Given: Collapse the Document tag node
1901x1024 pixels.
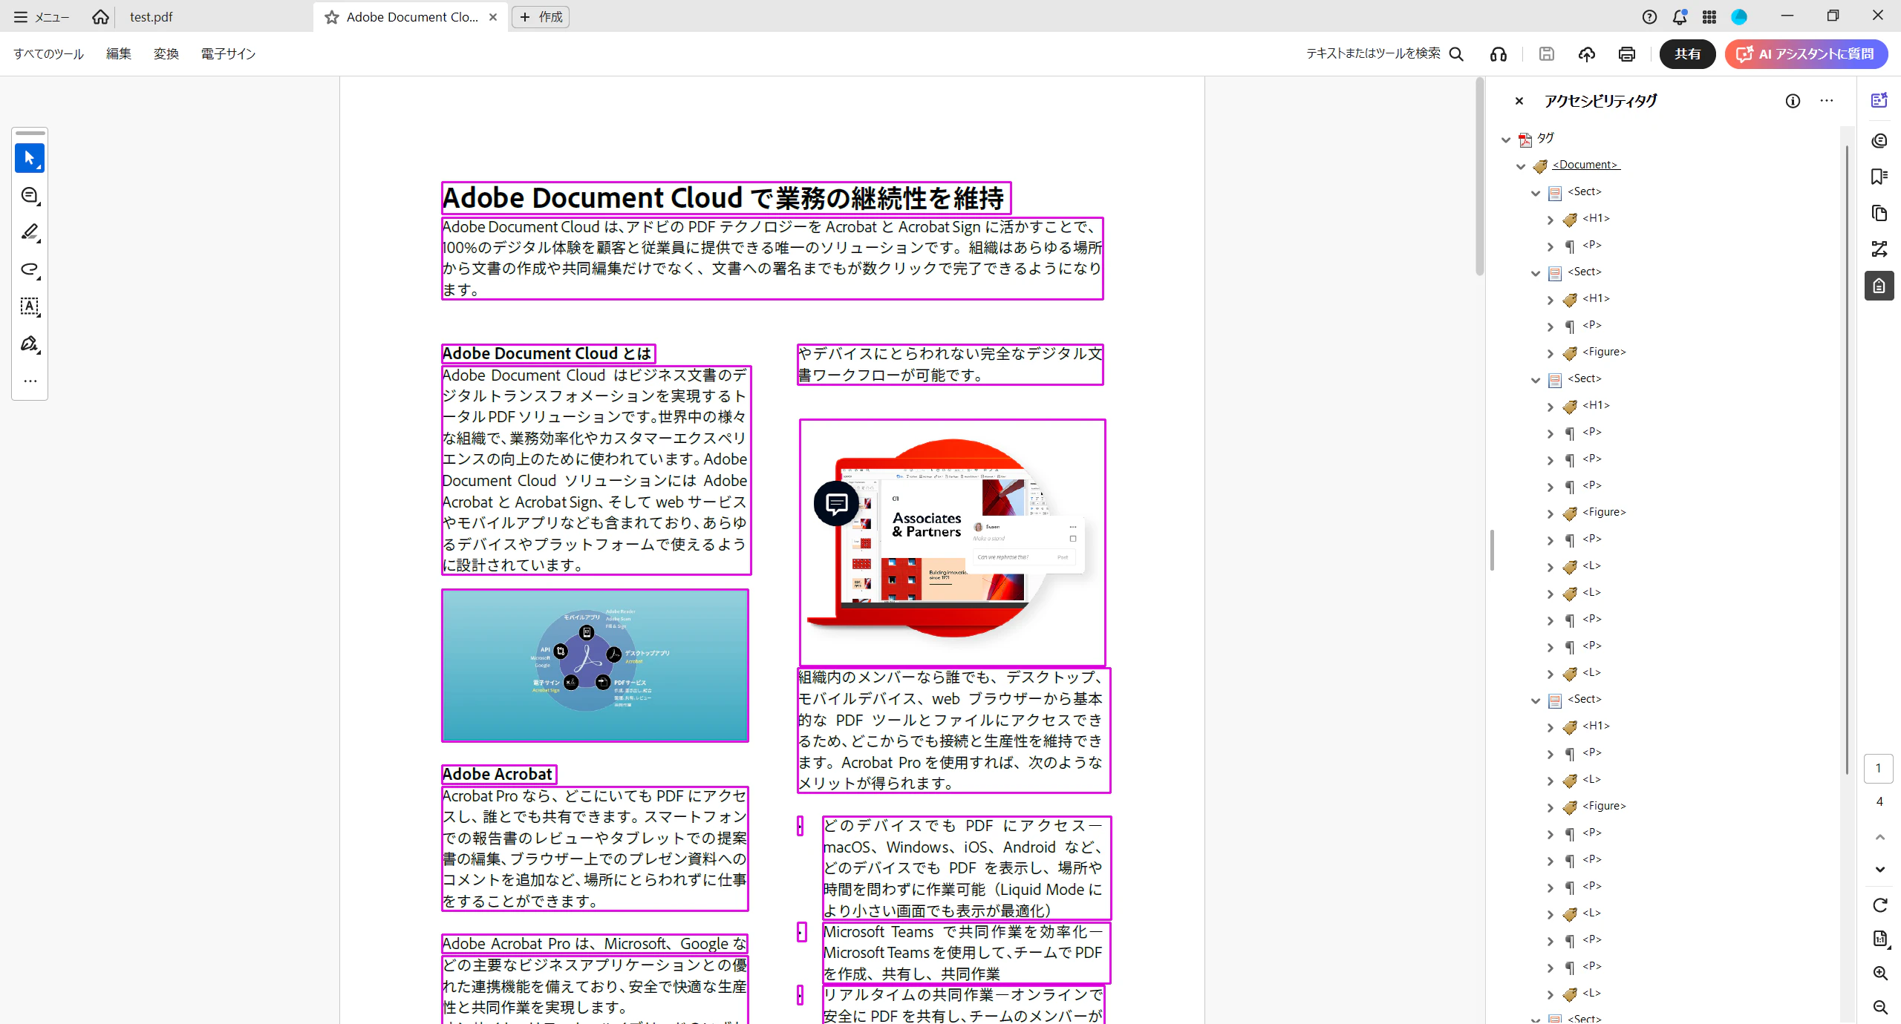Looking at the screenshot, I should coord(1521,166).
